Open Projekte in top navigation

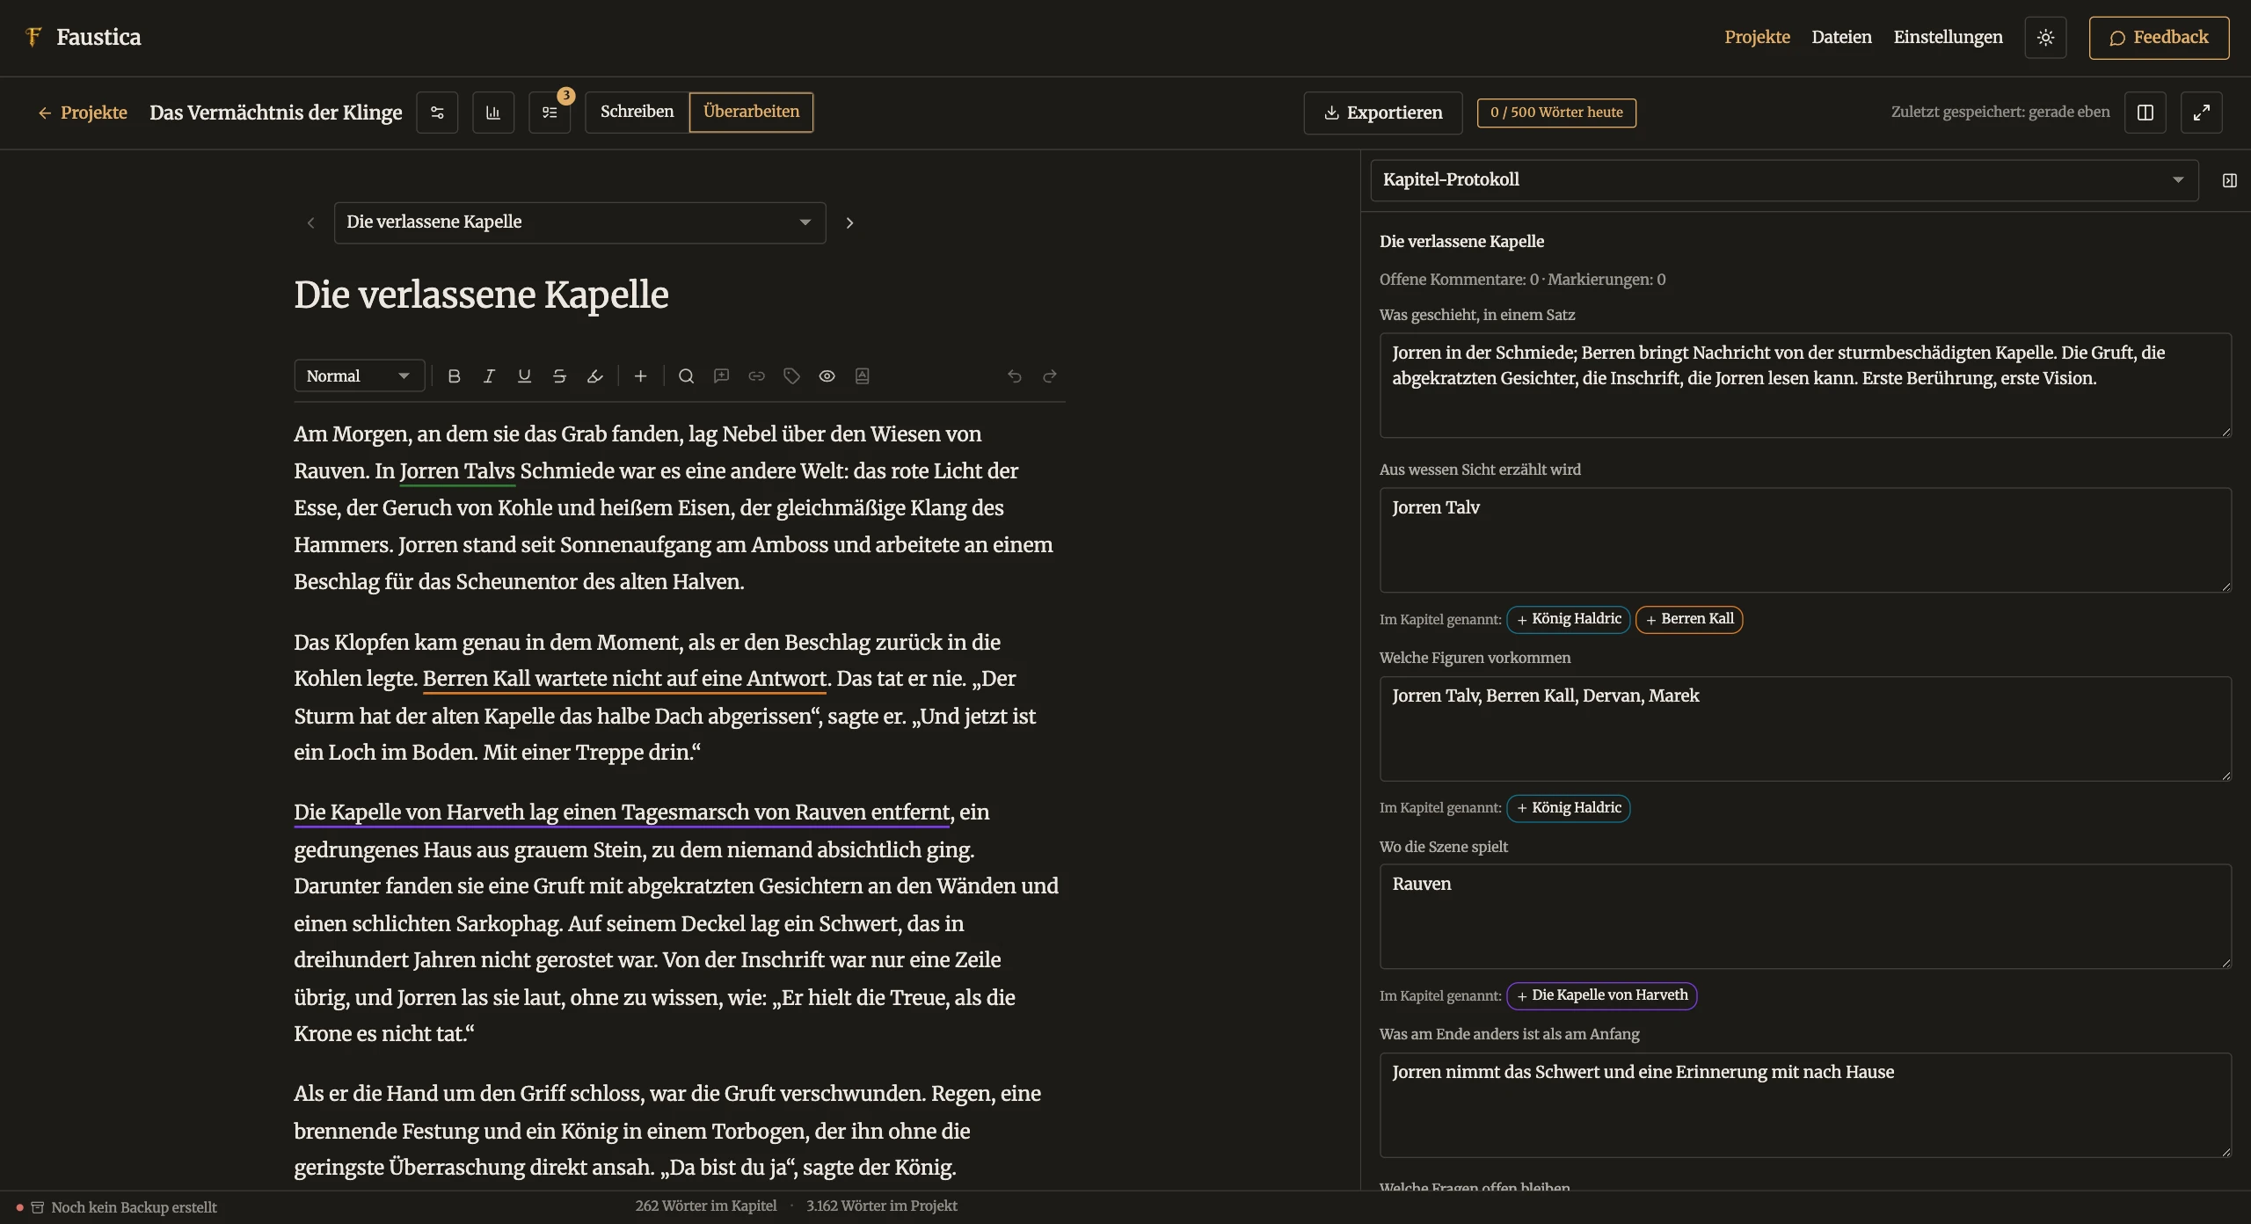1757,37
